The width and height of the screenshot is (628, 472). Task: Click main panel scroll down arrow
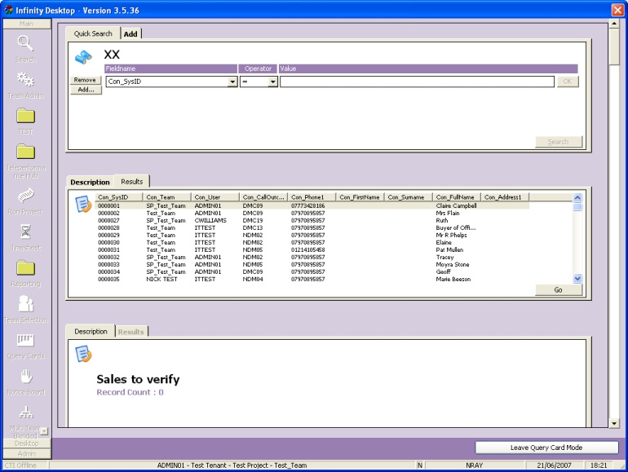pos(614,423)
